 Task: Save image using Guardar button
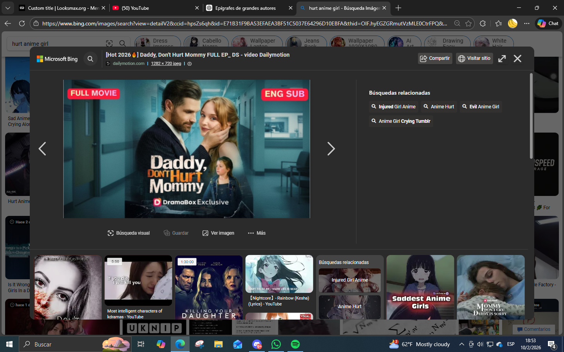(176, 233)
